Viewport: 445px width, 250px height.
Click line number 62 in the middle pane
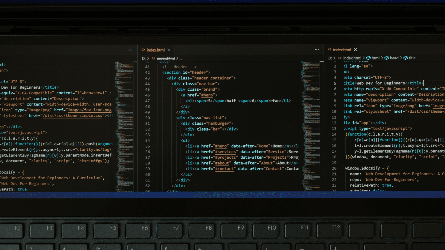(147, 186)
